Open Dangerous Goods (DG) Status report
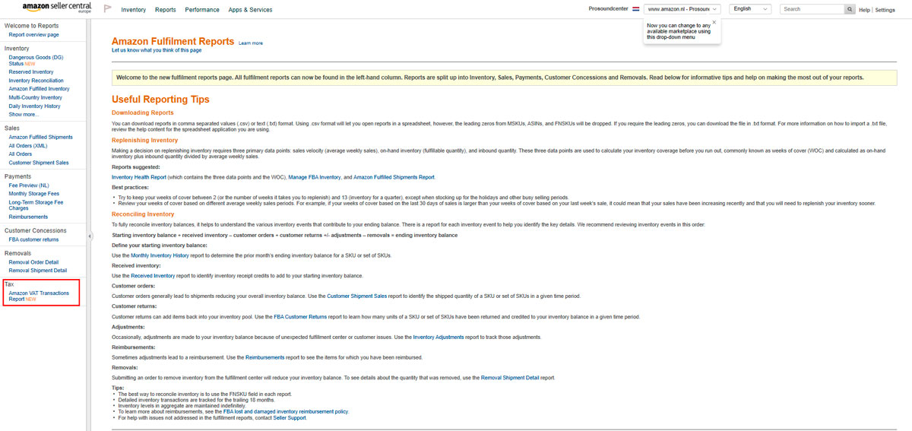Viewport: 912px width, 431px height. [x=36, y=60]
